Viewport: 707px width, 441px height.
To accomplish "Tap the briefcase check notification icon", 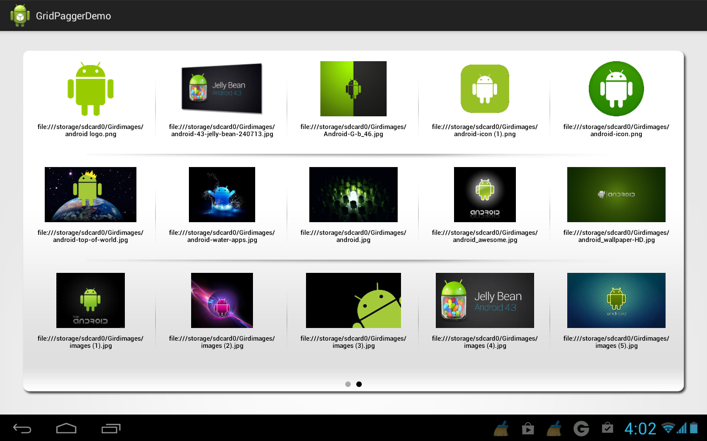I will tap(608, 428).
